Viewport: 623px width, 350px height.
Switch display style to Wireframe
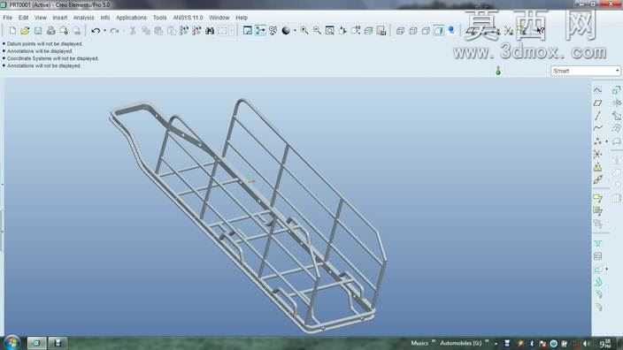click(x=400, y=31)
